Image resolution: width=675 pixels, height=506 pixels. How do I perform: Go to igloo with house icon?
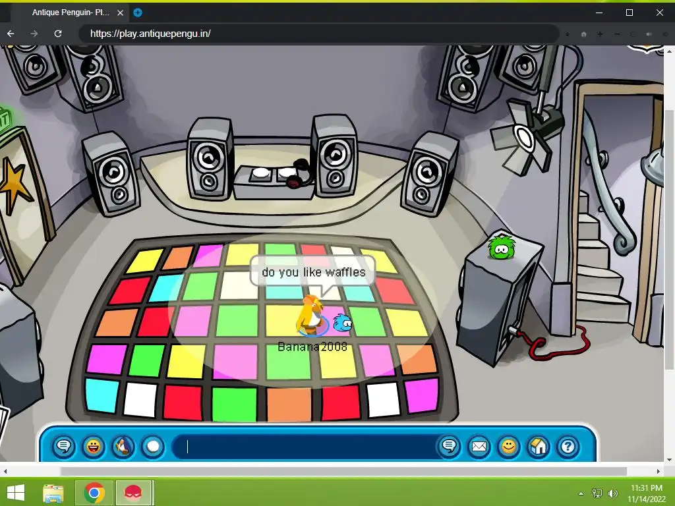[538, 447]
